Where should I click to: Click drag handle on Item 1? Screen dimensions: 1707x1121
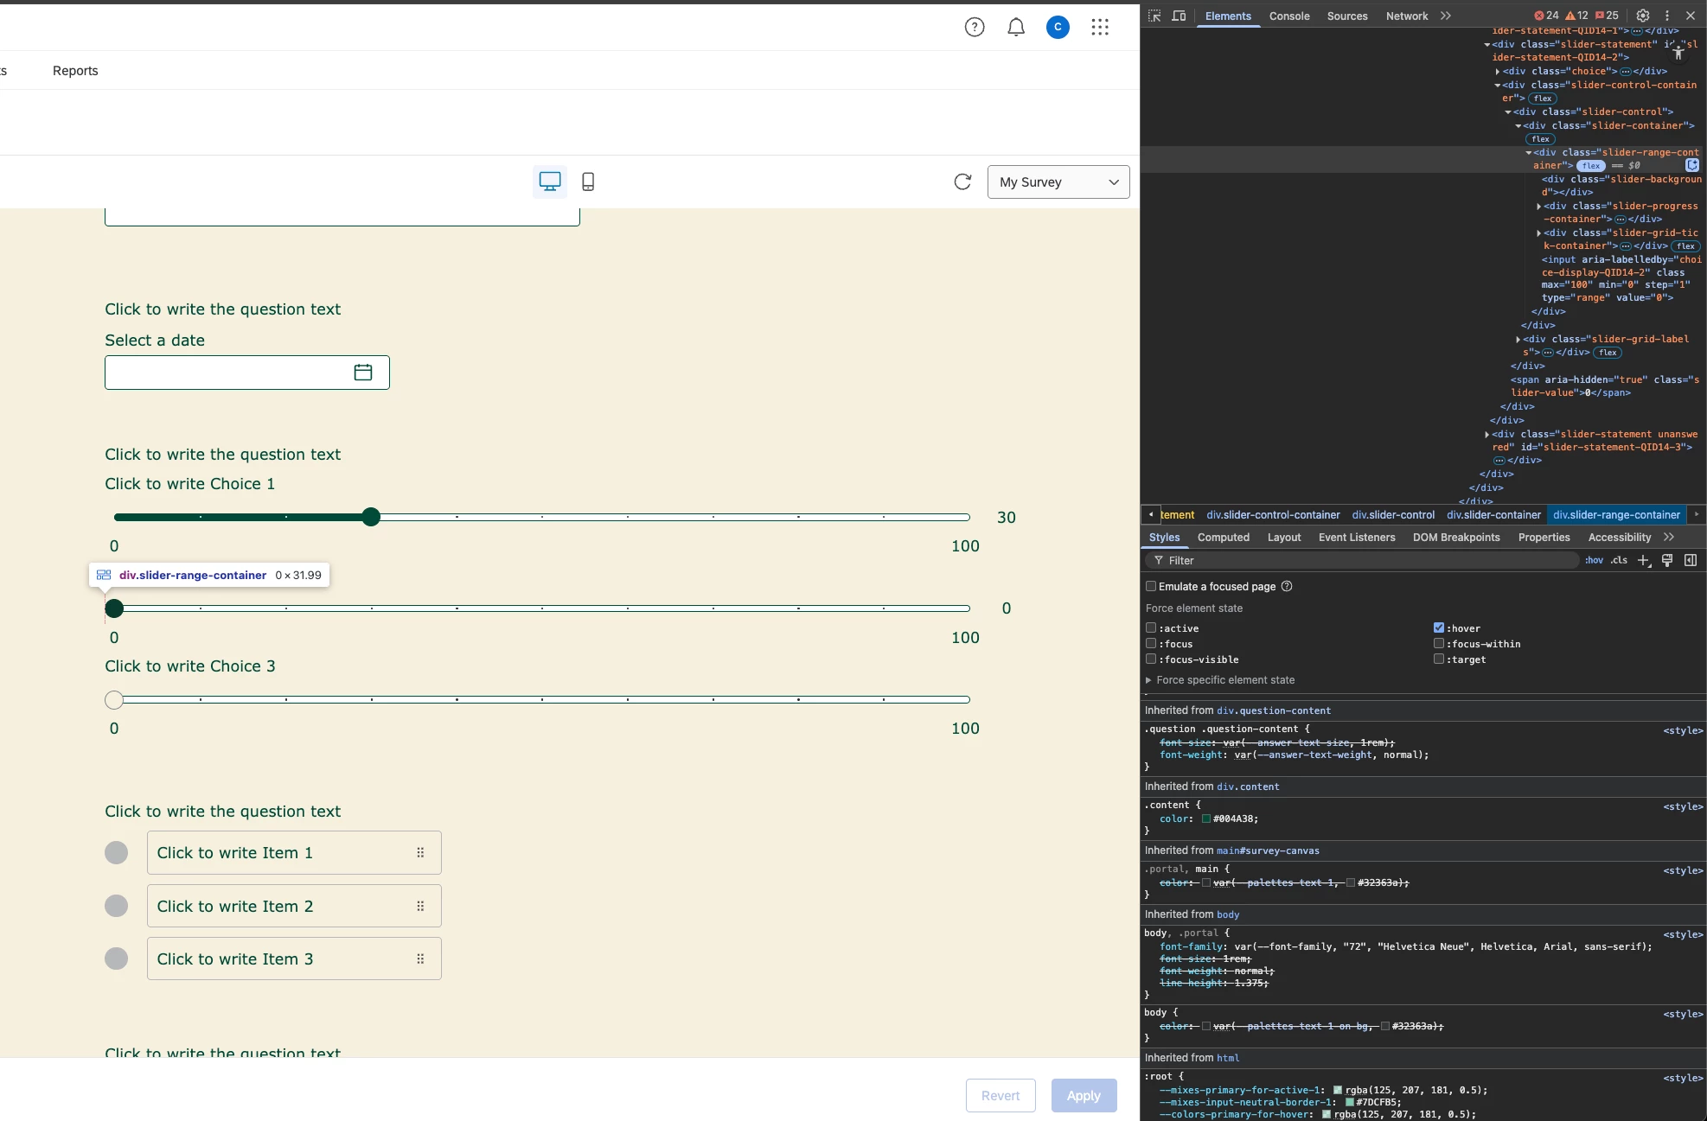420,852
